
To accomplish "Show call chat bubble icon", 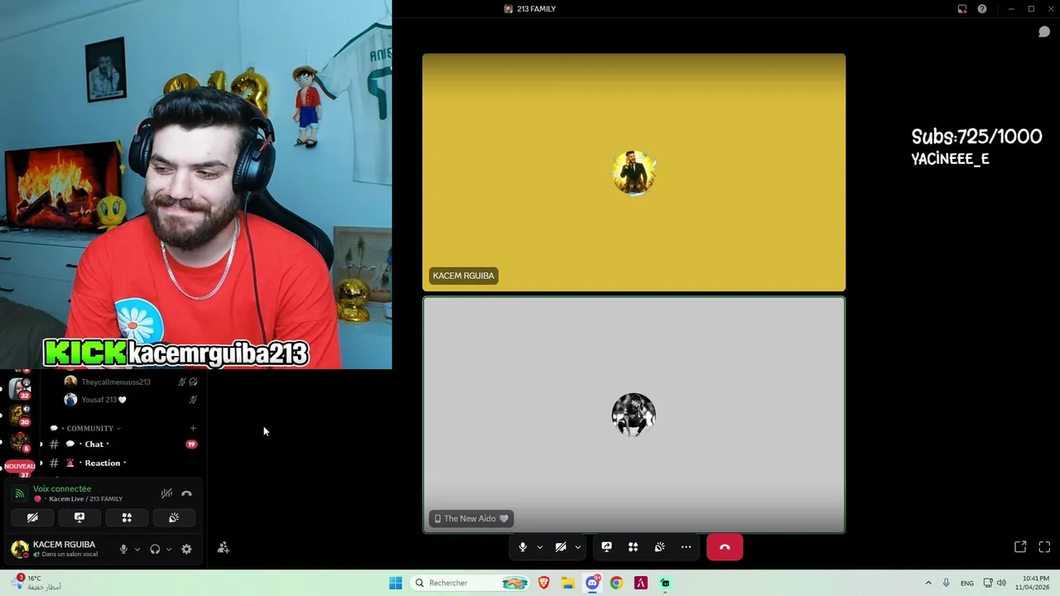I will click(x=1044, y=31).
